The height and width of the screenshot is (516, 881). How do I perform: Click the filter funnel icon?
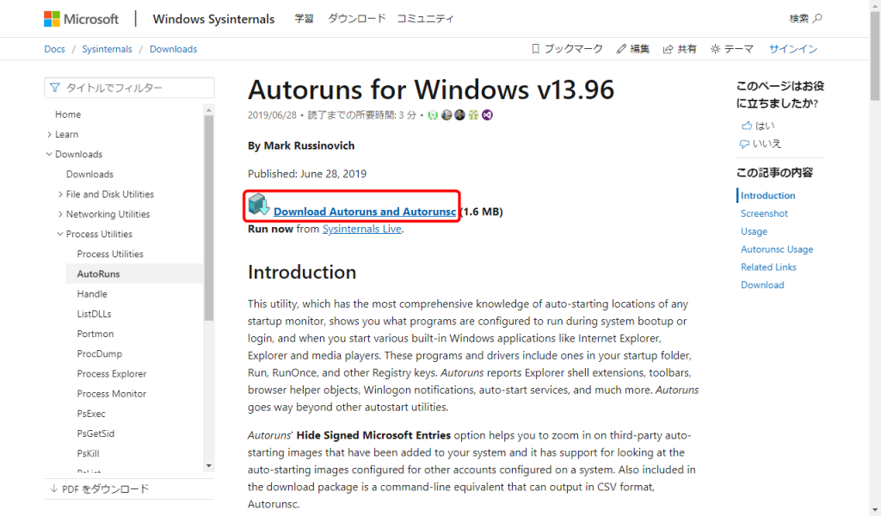tap(54, 88)
